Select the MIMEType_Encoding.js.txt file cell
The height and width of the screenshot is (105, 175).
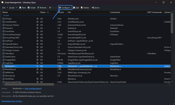coord(79,73)
